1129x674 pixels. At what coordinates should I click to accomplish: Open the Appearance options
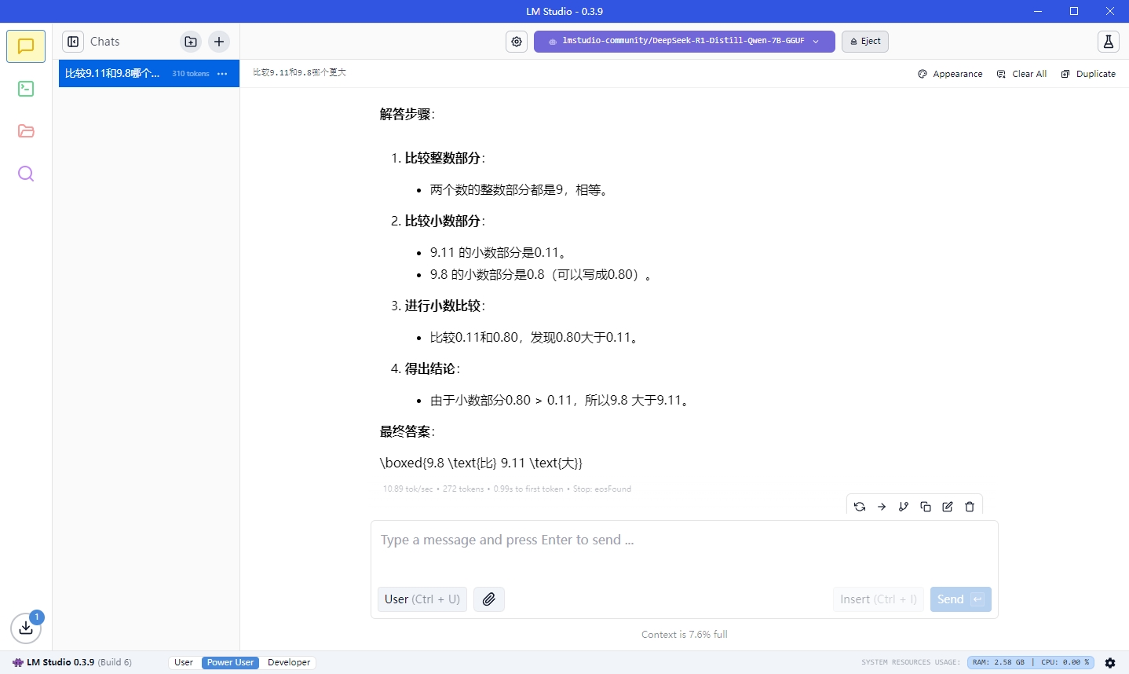950,74
